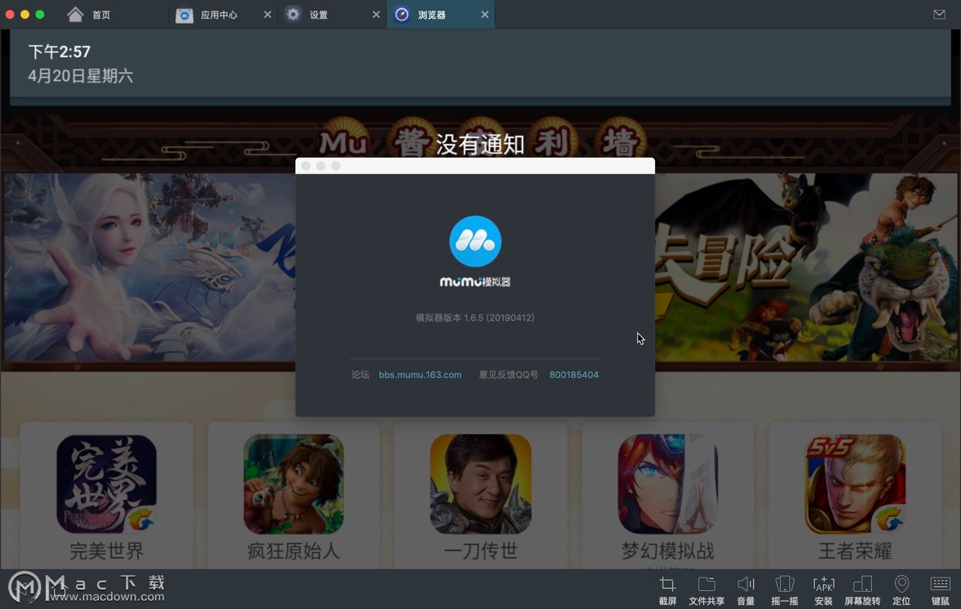Open the 定位 location tool
This screenshot has height=609, width=961.
click(x=902, y=590)
